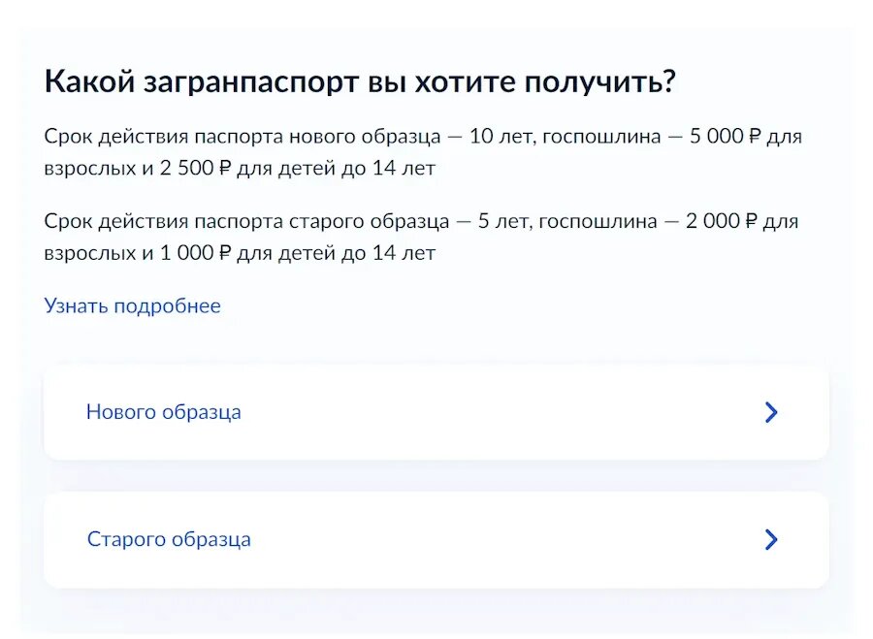Click 'Узнать подробнее' below the descriptions

coord(131,305)
